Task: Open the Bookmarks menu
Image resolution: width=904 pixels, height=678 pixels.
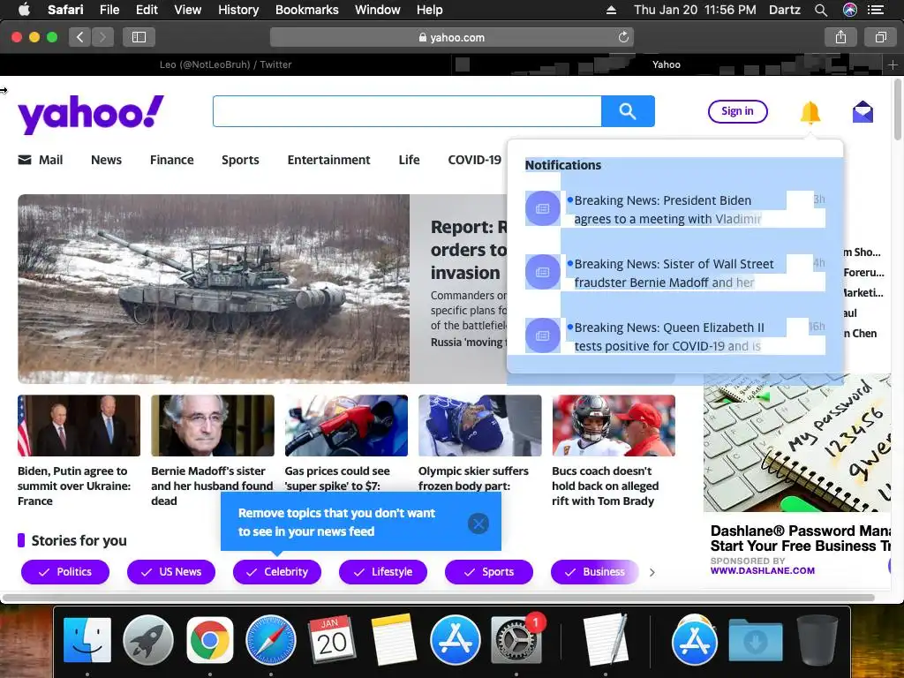Action: (x=306, y=10)
